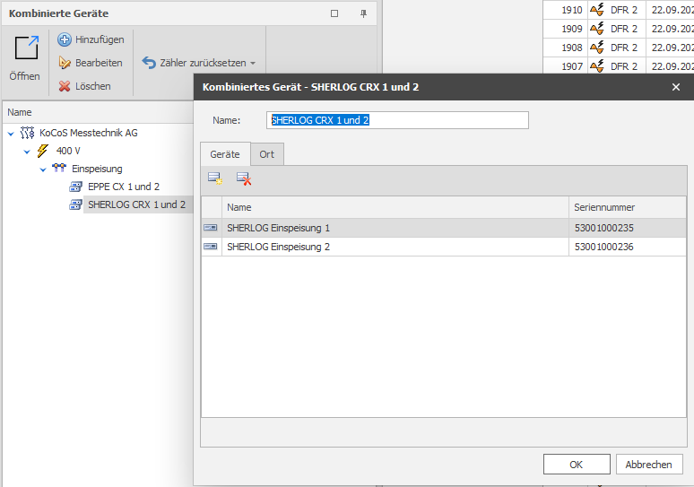The width and height of the screenshot is (694, 487).
Task: Click the device icon of SHERLOG Einspeisung 2 row
Action: 210,246
